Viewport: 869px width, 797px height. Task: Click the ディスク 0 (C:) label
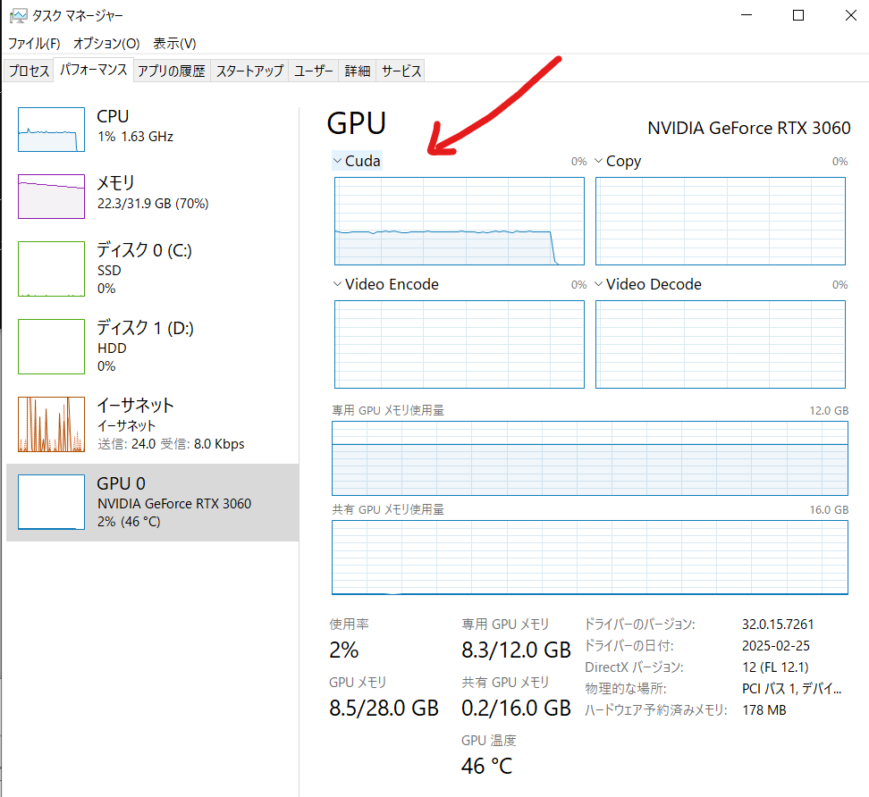coord(144,250)
